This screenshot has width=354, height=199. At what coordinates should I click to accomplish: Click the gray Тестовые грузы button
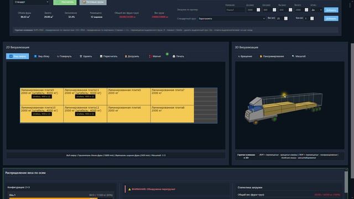pyautogui.click(x=93, y=2)
